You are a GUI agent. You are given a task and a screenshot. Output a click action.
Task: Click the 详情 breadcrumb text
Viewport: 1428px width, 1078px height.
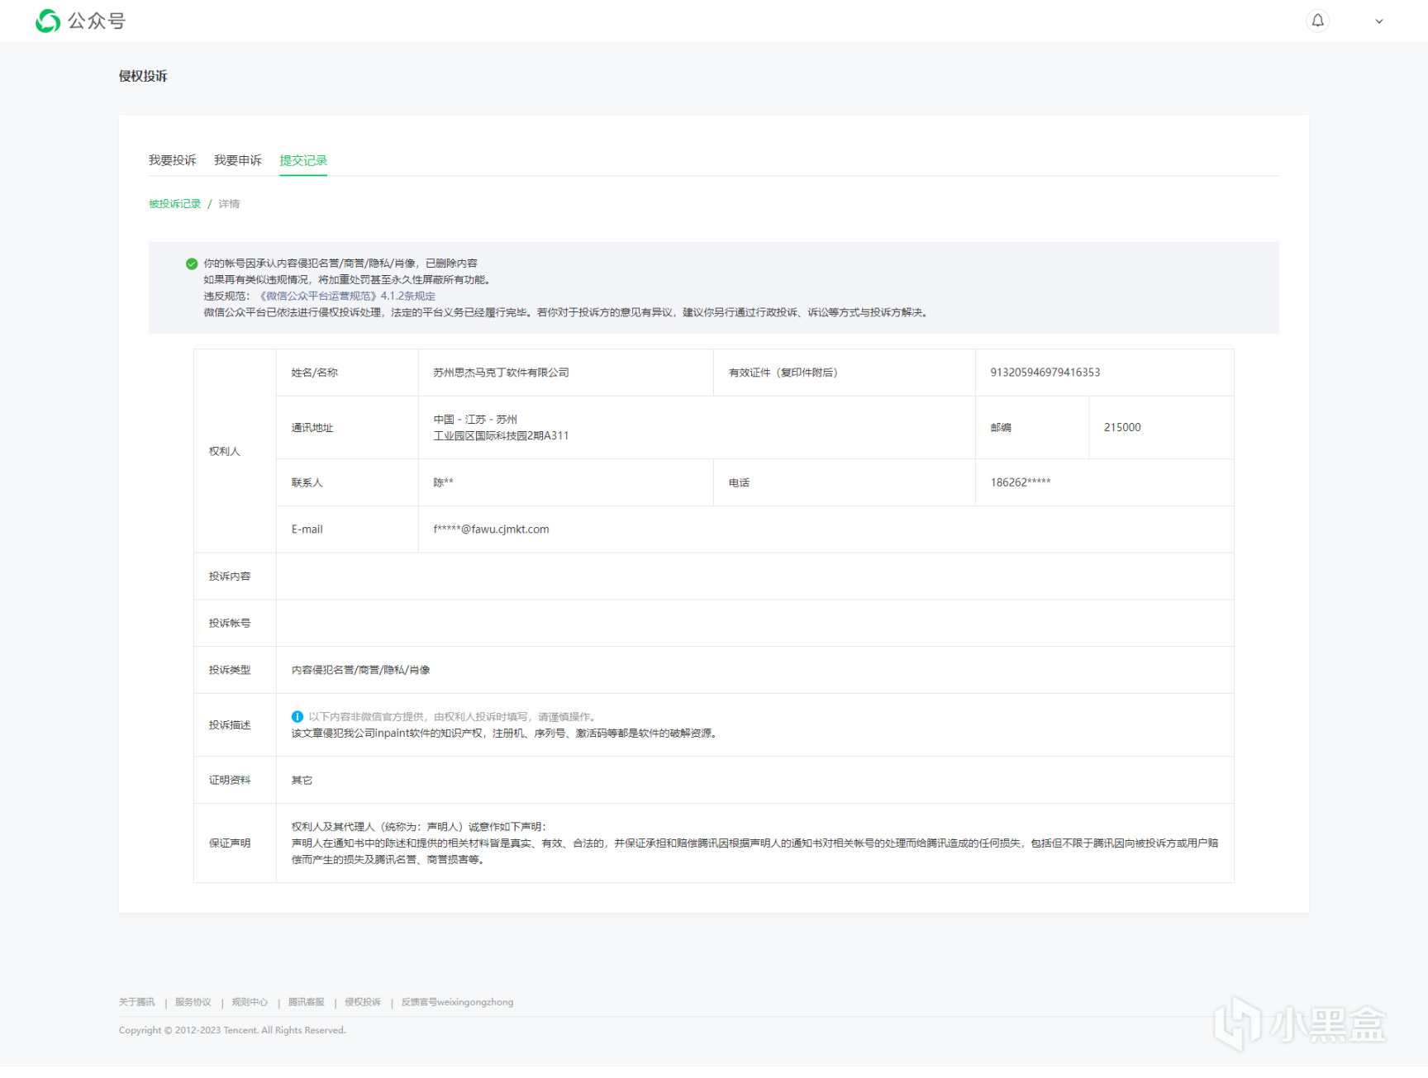tap(230, 204)
